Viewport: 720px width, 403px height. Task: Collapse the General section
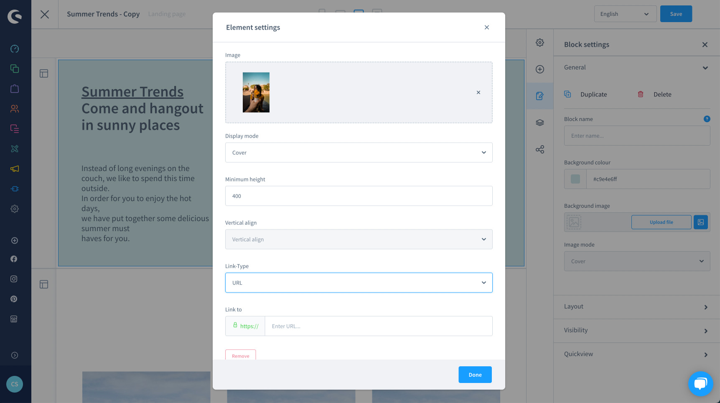[x=637, y=68]
